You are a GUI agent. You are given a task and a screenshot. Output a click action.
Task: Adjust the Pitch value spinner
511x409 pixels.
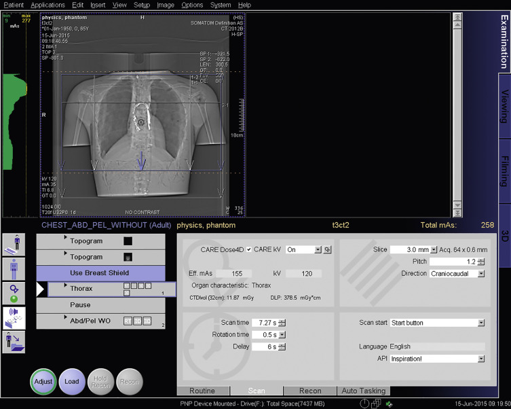[x=481, y=262]
